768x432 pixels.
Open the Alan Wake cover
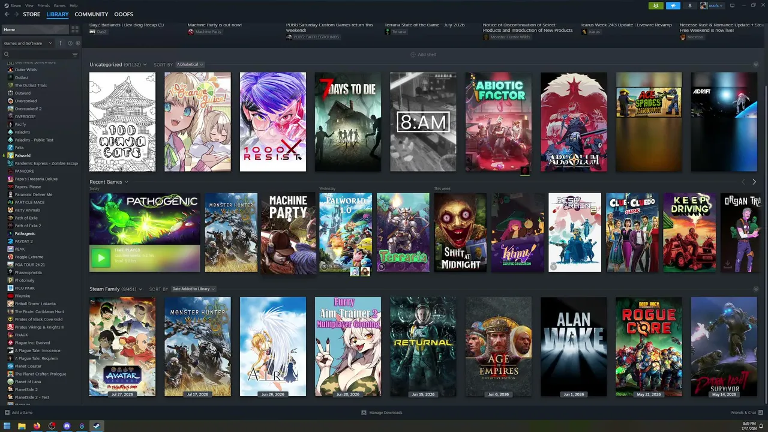(574, 347)
